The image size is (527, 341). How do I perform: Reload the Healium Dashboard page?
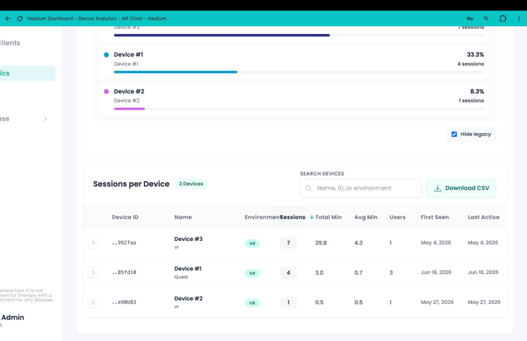pos(20,19)
